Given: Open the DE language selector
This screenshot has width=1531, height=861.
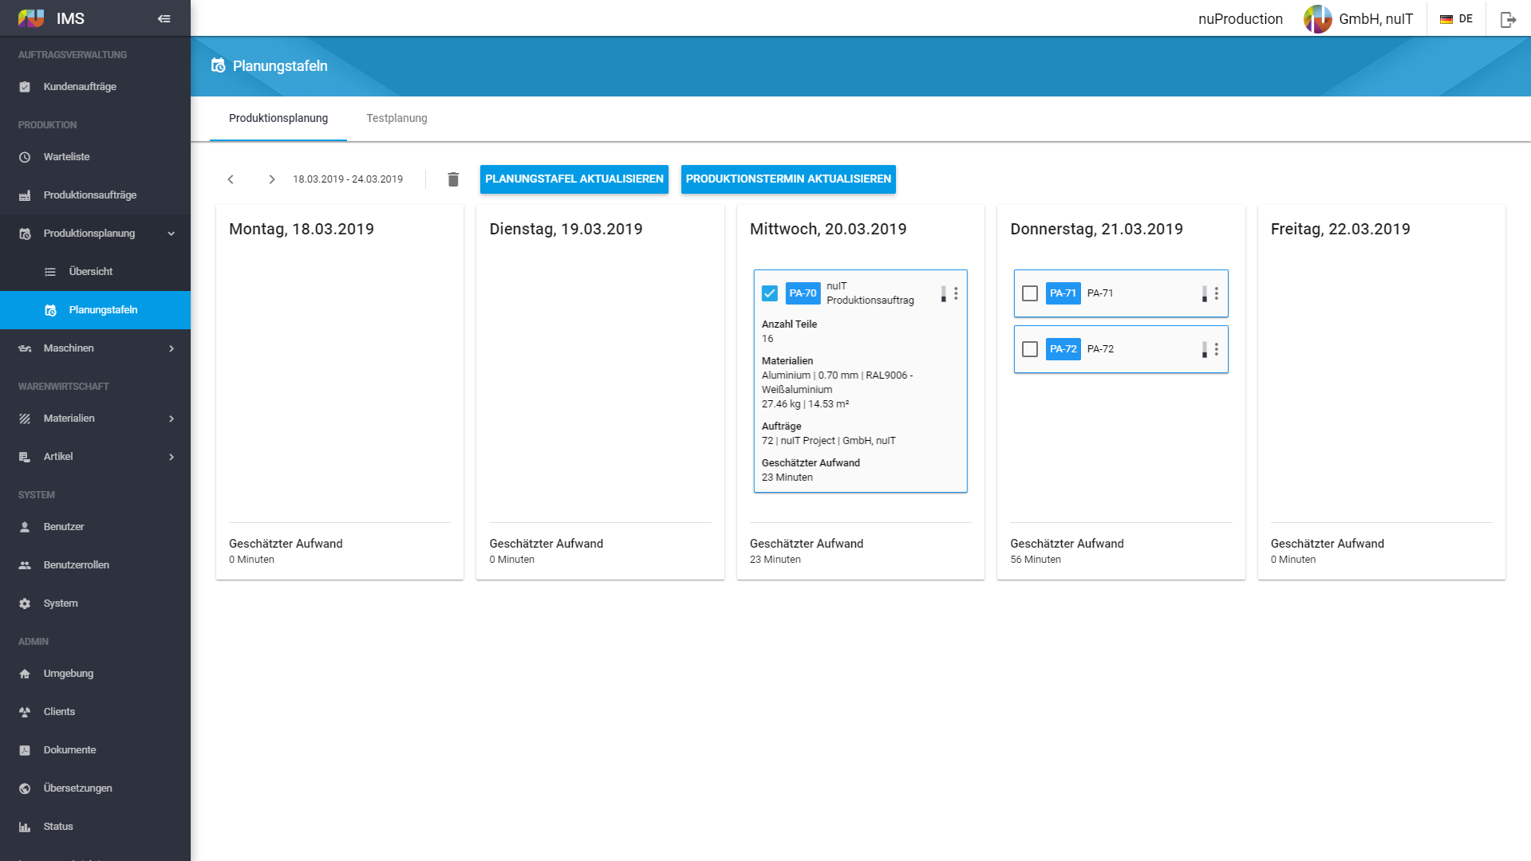Looking at the screenshot, I should [1456, 19].
